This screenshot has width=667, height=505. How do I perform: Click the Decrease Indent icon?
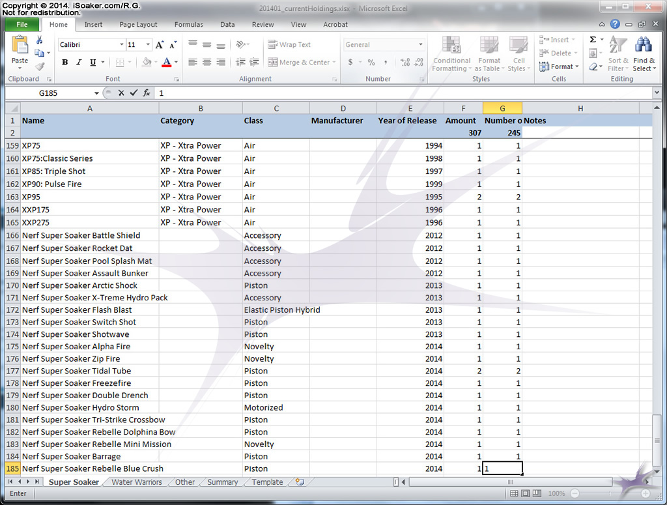240,62
